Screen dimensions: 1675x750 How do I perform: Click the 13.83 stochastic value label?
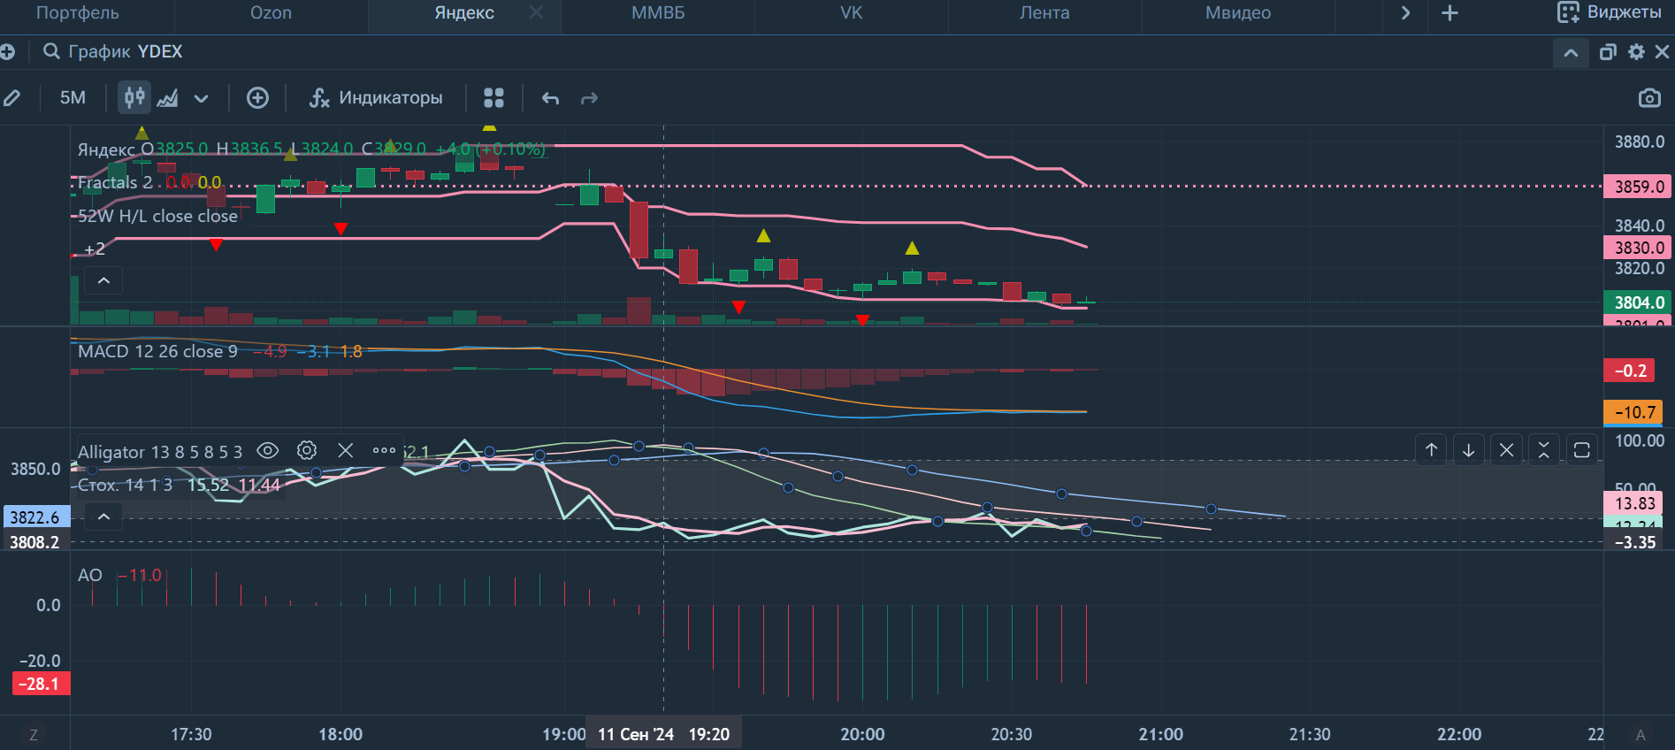(1633, 503)
